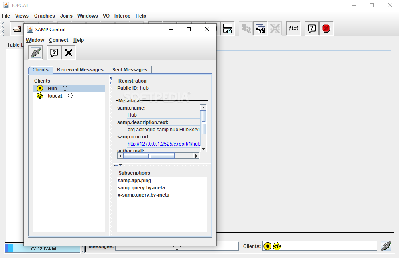Minimize the SAMP Control window

[x=171, y=30]
